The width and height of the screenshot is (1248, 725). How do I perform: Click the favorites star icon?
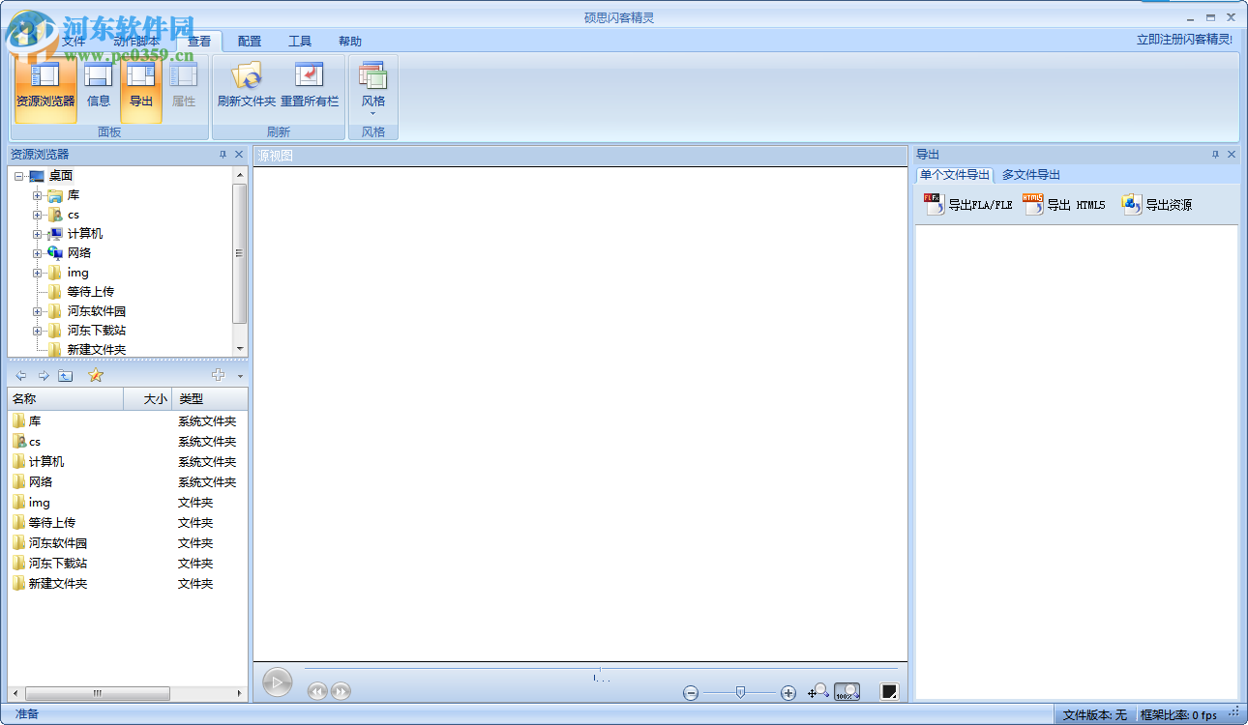(96, 375)
